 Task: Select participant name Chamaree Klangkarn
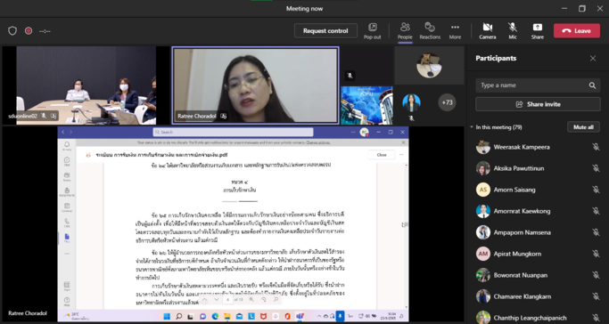(522, 296)
